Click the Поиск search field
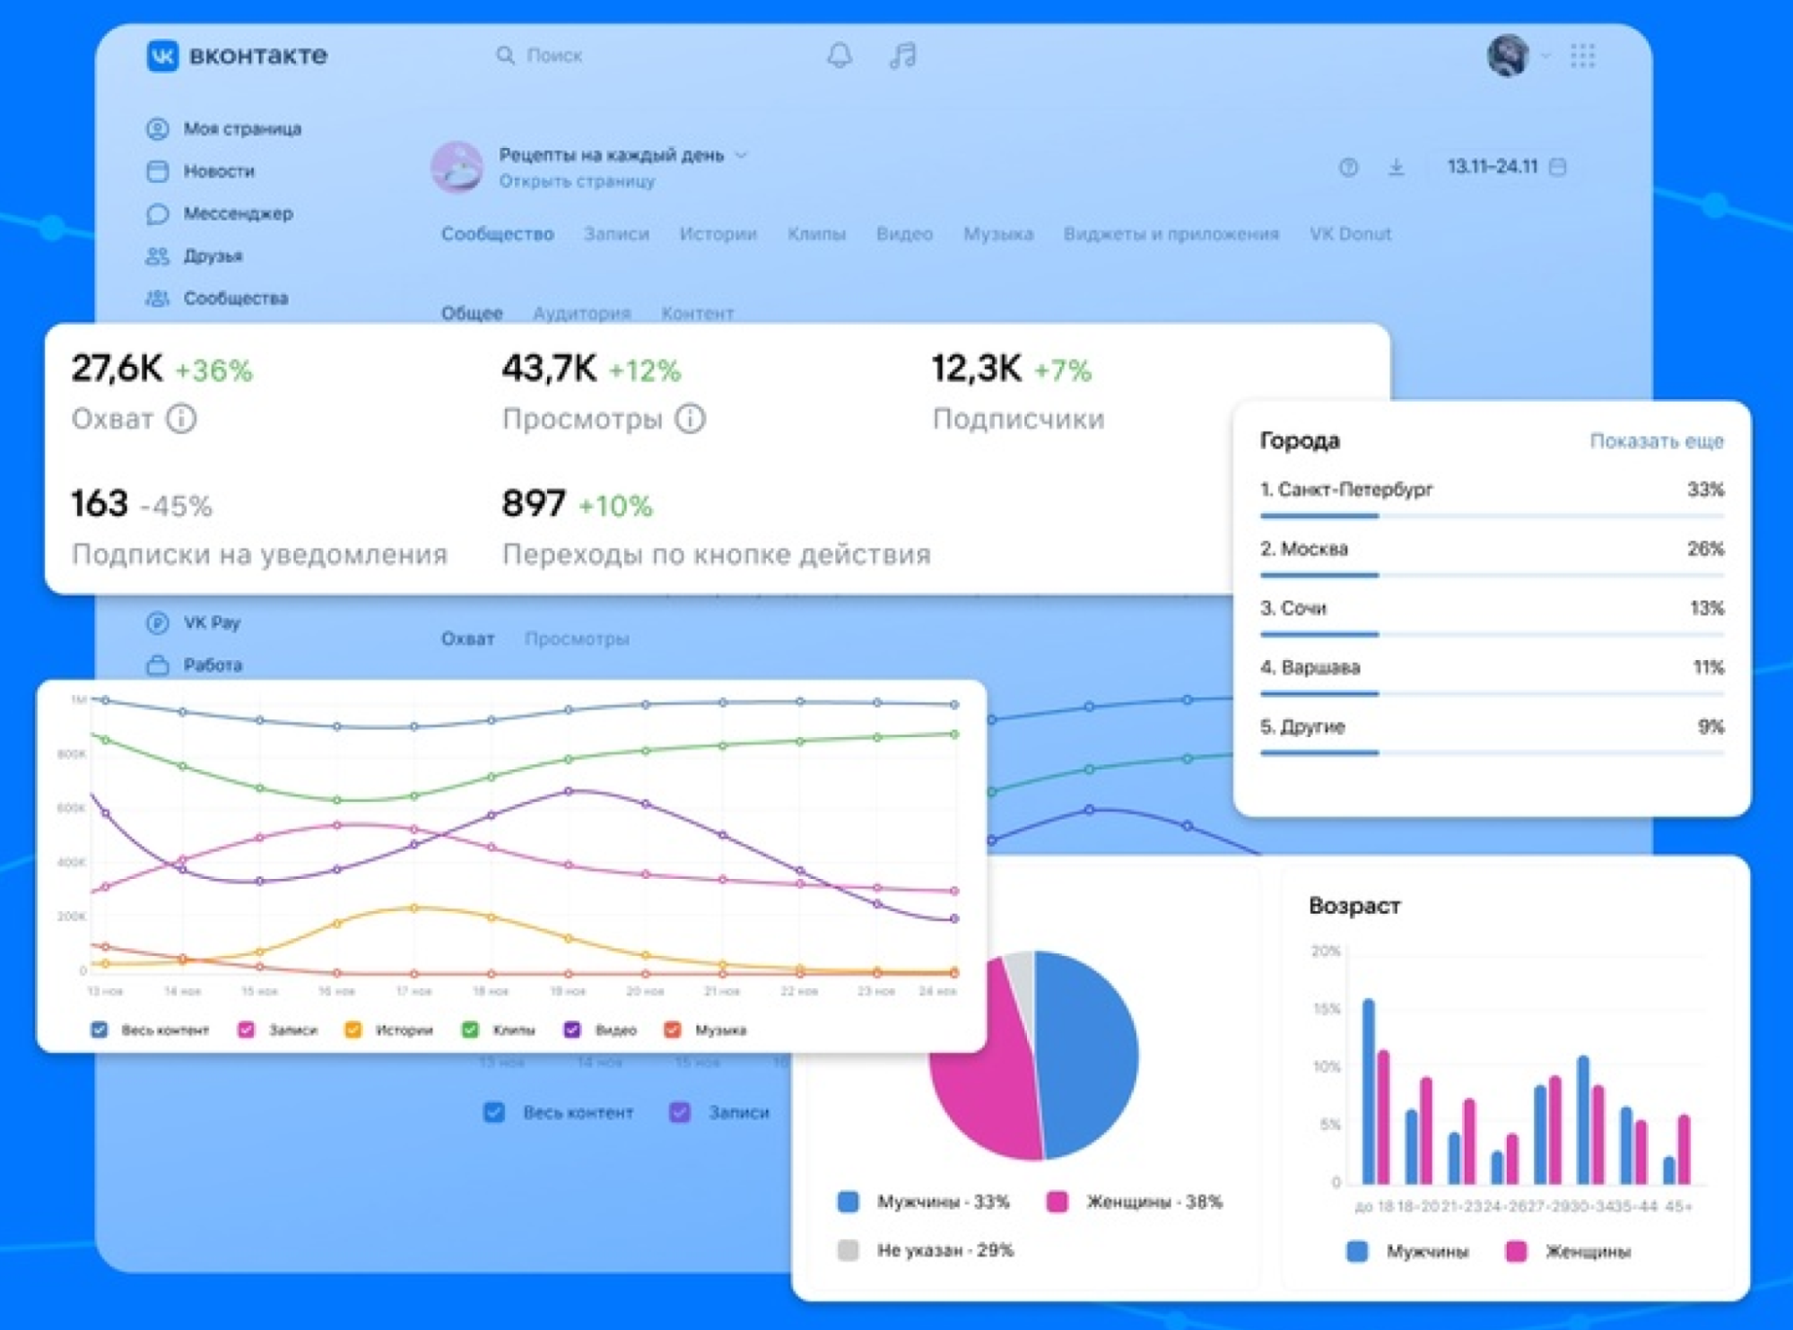 pyautogui.click(x=553, y=56)
